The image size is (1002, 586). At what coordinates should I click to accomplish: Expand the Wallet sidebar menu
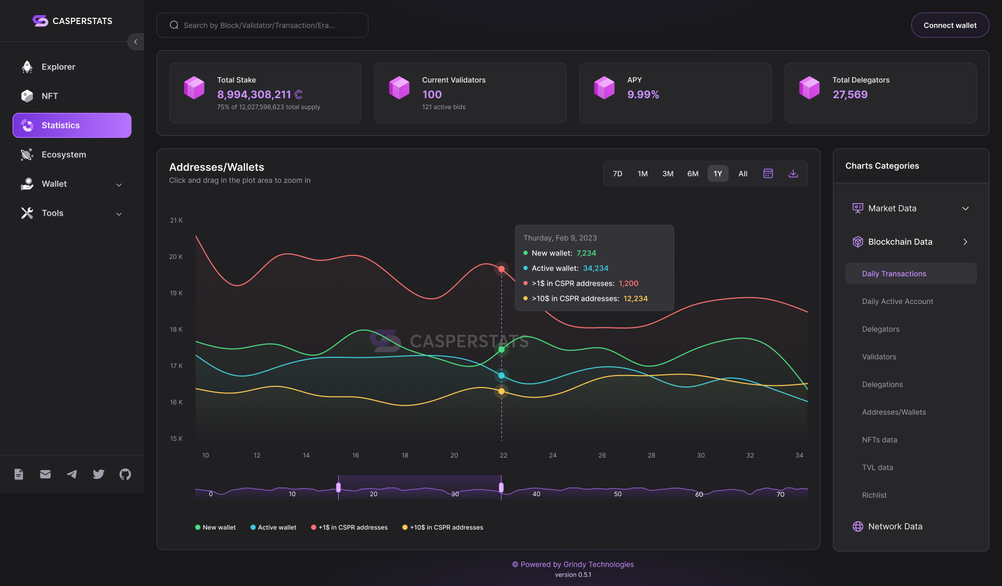(x=72, y=184)
